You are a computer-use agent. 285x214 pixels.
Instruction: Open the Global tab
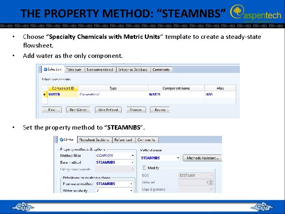(67, 139)
